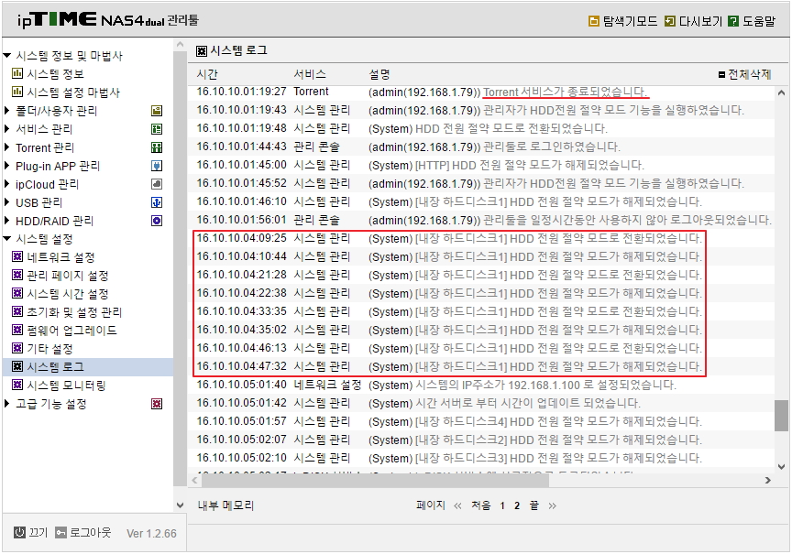This screenshot has height=554, width=792.
Task: Click sidebar scrollbar up arrow
Action: tap(181, 45)
